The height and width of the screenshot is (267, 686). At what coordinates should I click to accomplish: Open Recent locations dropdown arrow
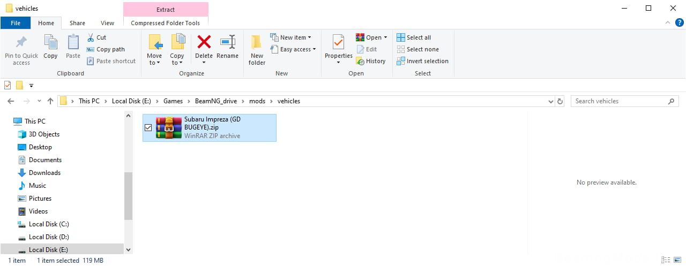pyautogui.click(x=39, y=101)
